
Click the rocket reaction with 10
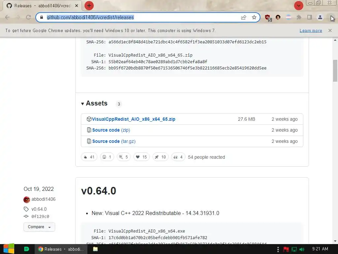click(160, 157)
